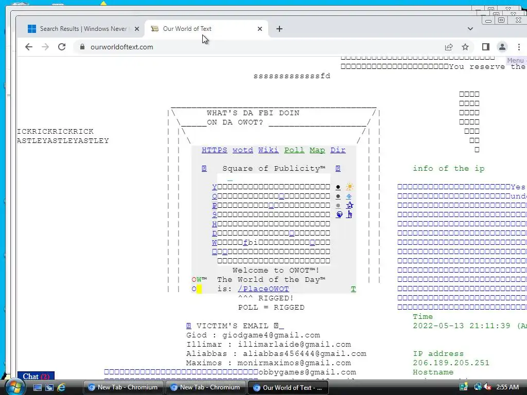
Task: Follow the /PlaceOWOT link
Action: click(x=263, y=289)
